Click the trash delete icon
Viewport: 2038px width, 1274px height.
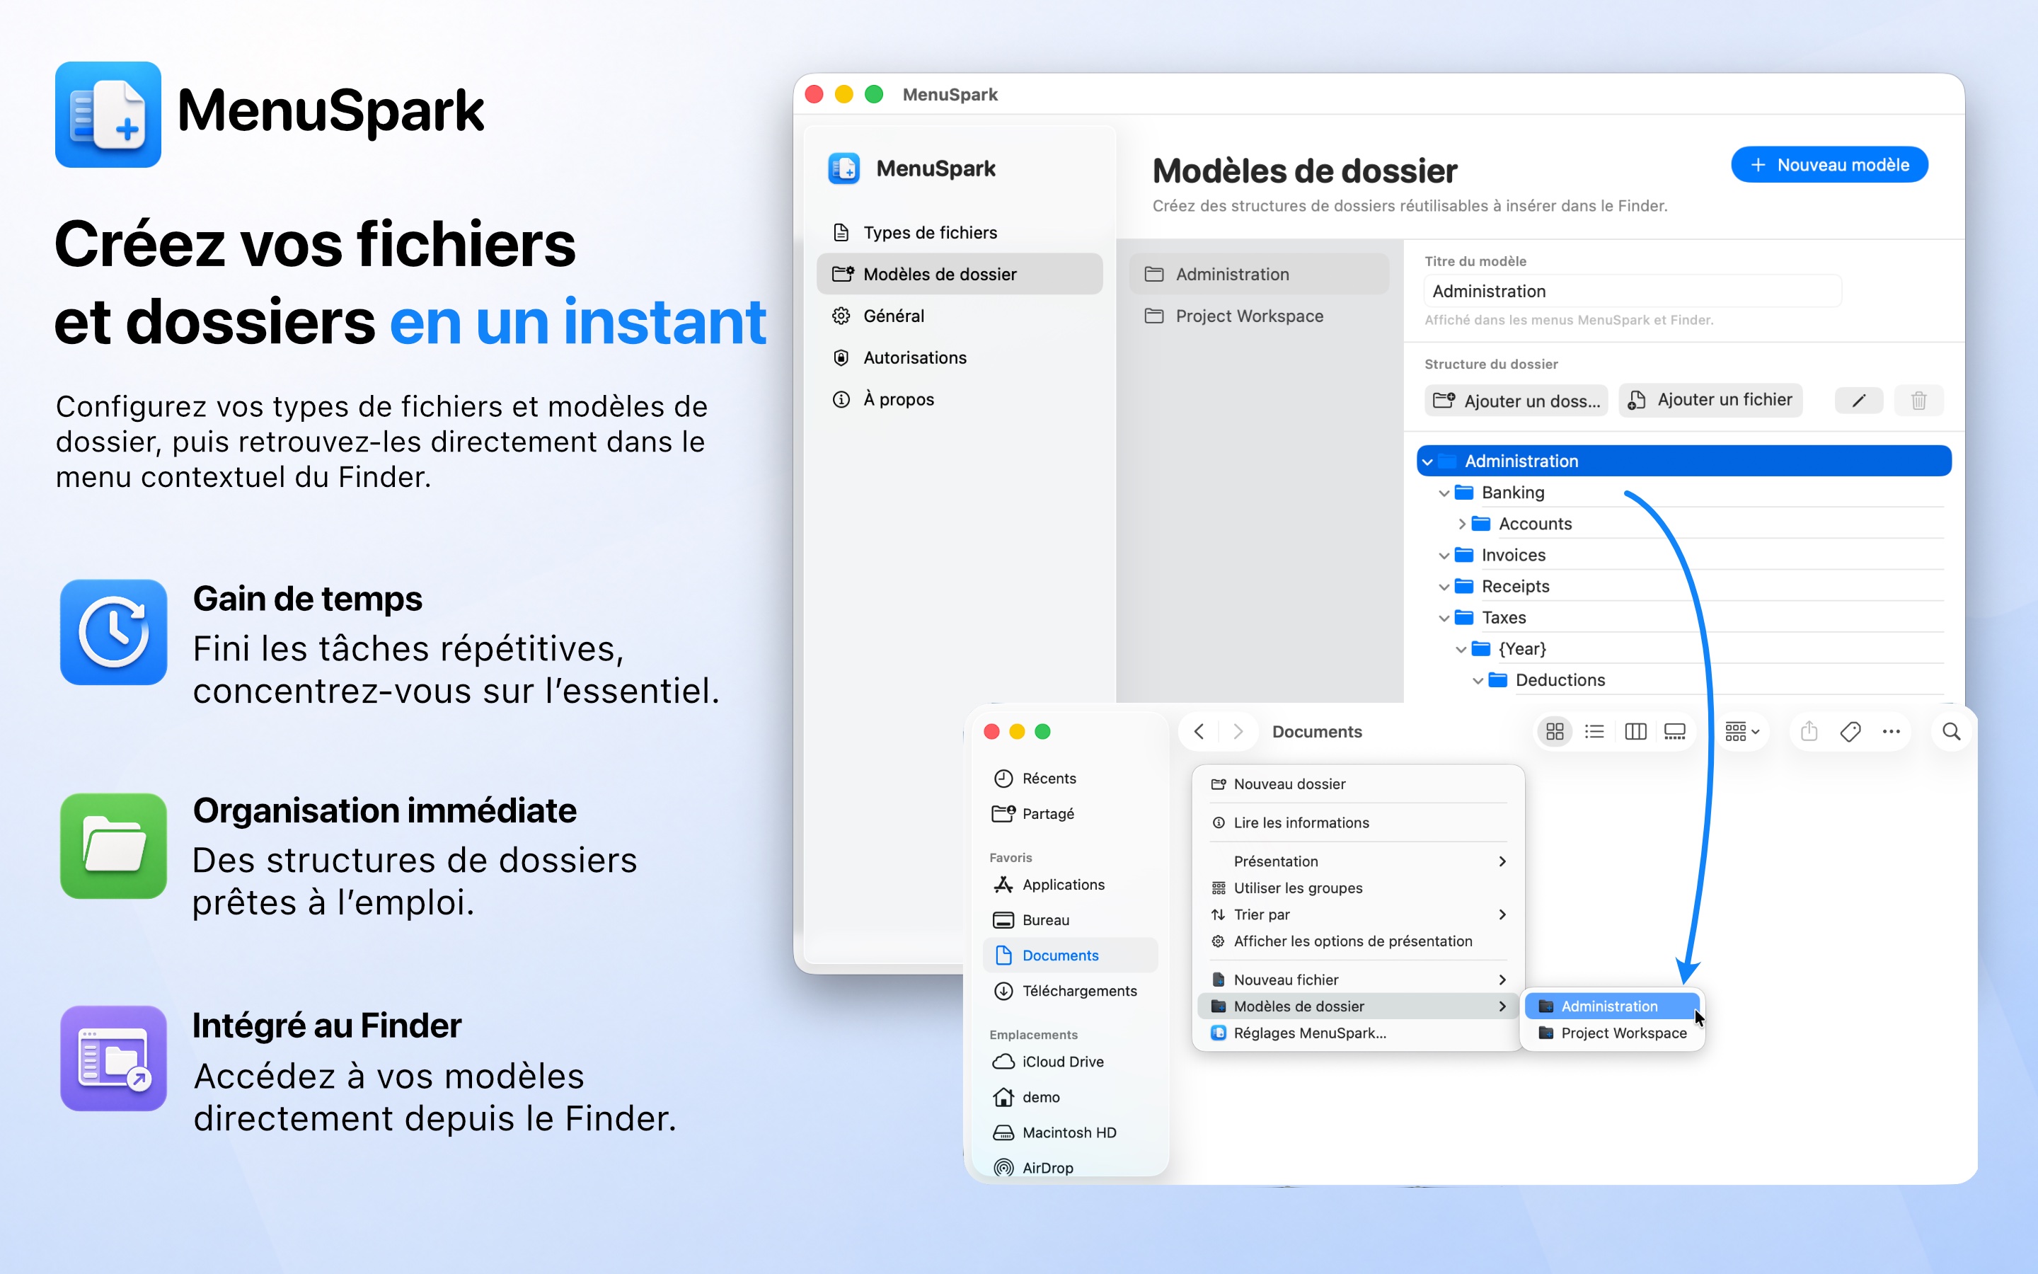point(1918,400)
